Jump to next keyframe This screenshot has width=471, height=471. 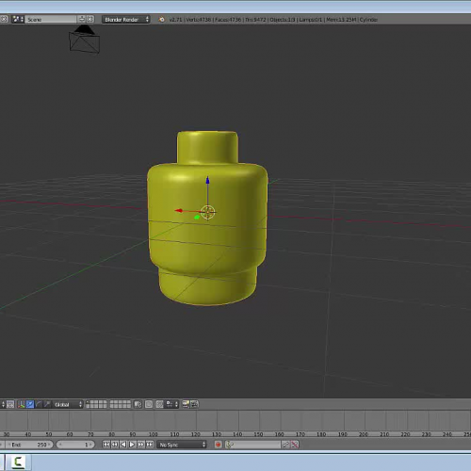(141, 445)
